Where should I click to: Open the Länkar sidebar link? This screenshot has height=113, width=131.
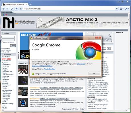pyautogui.click(x=5, y=106)
